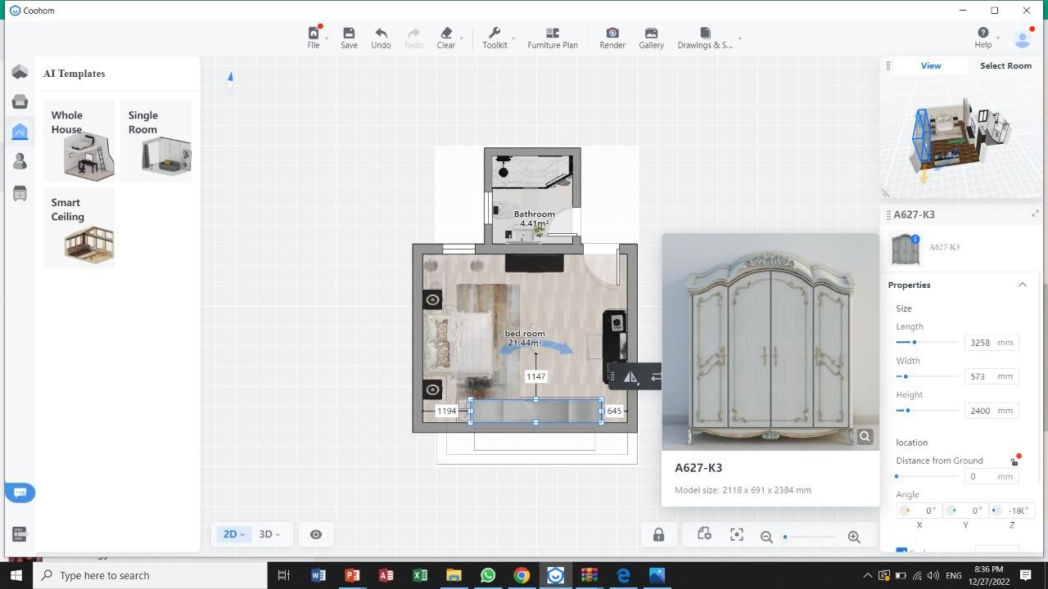This screenshot has width=1048, height=589.
Task: Toggle the checkbox below Angle section
Action: coord(901,551)
